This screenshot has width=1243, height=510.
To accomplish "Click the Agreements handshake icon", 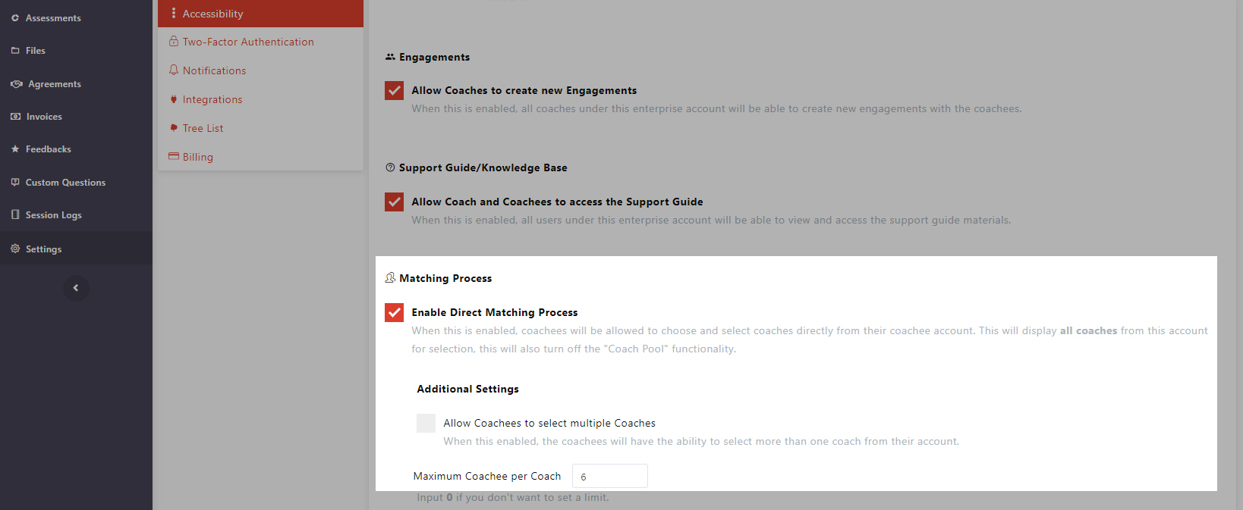I will point(17,84).
